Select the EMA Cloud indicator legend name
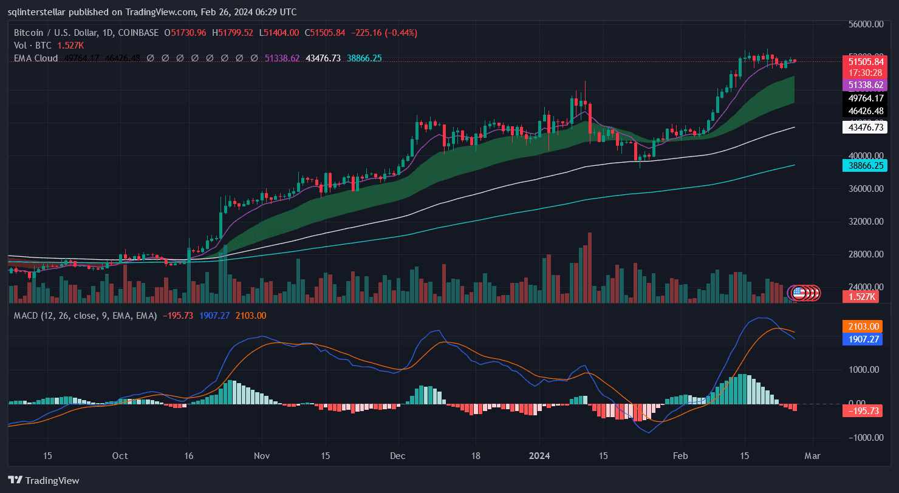The width and height of the screenshot is (899, 493). click(36, 58)
